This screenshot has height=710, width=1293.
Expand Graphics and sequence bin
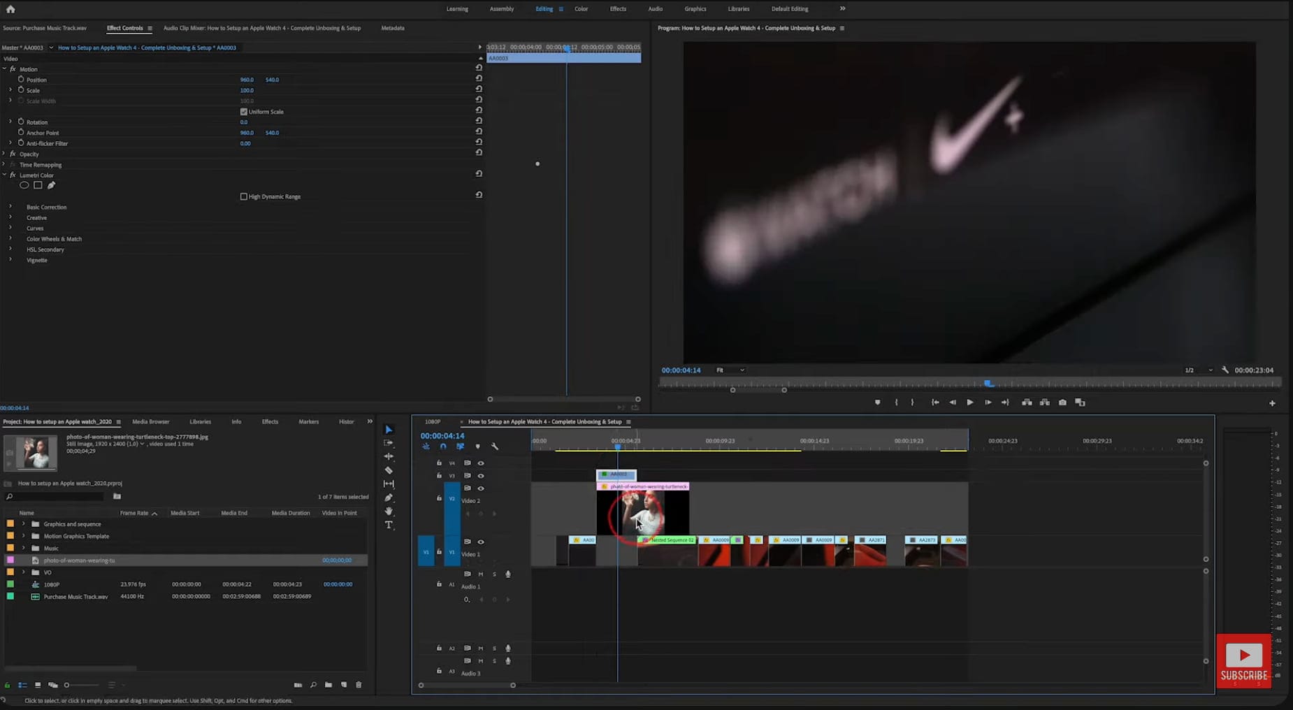coord(23,524)
